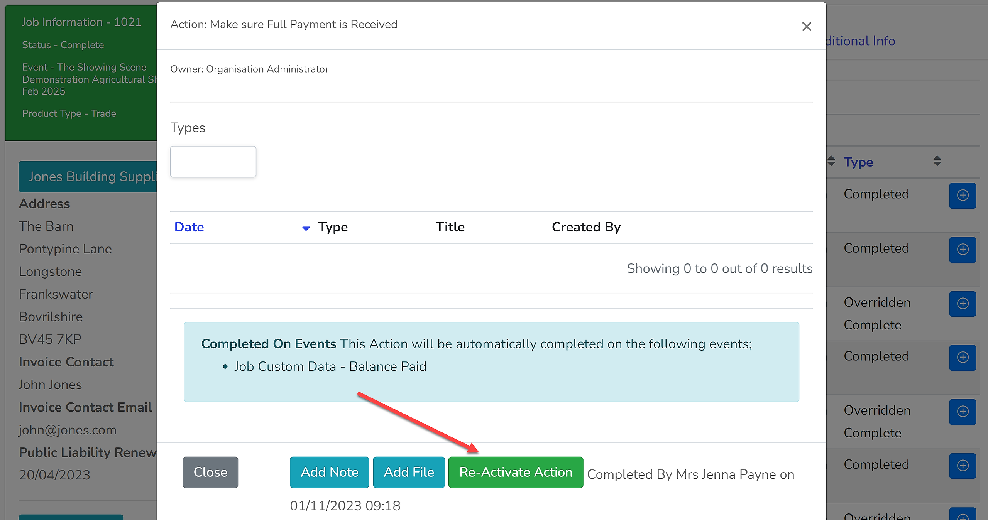The height and width of the screenshot is (520, 988).
Task: Click Status - Complete text
Action: tap(63, 45)
